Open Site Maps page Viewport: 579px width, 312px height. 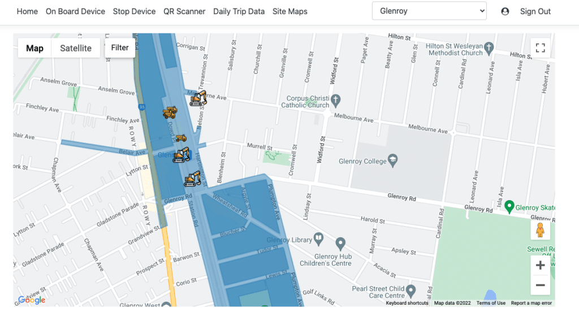point(290,11)
